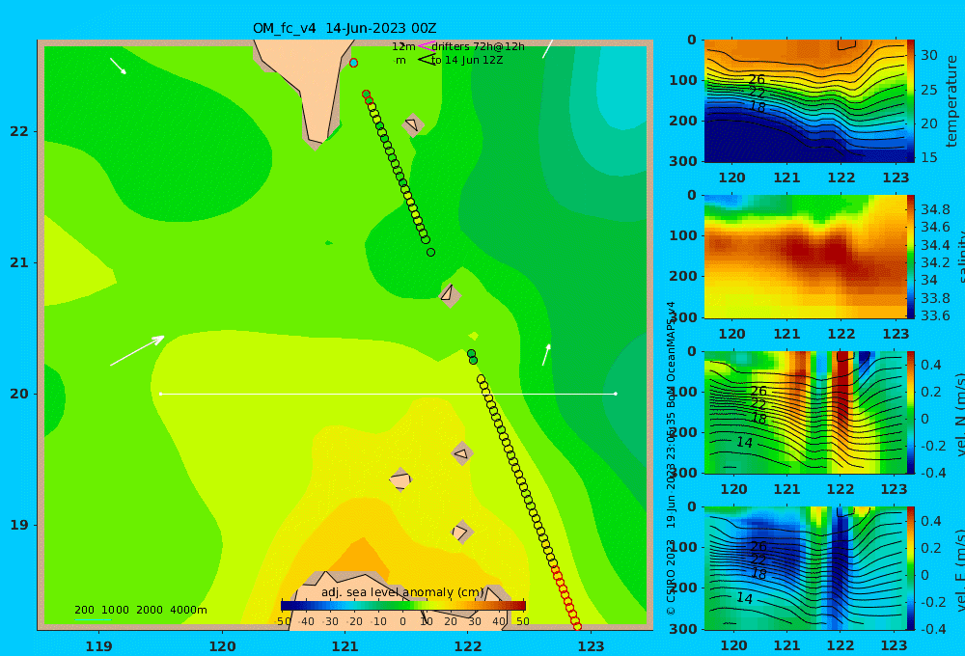This screenshot has width=965, height=656.
Task: Open the northward velocity section panel
Action: (805, 412)
